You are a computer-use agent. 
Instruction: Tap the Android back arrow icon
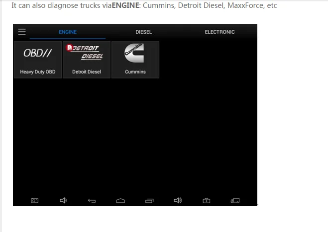click(92, 201)
